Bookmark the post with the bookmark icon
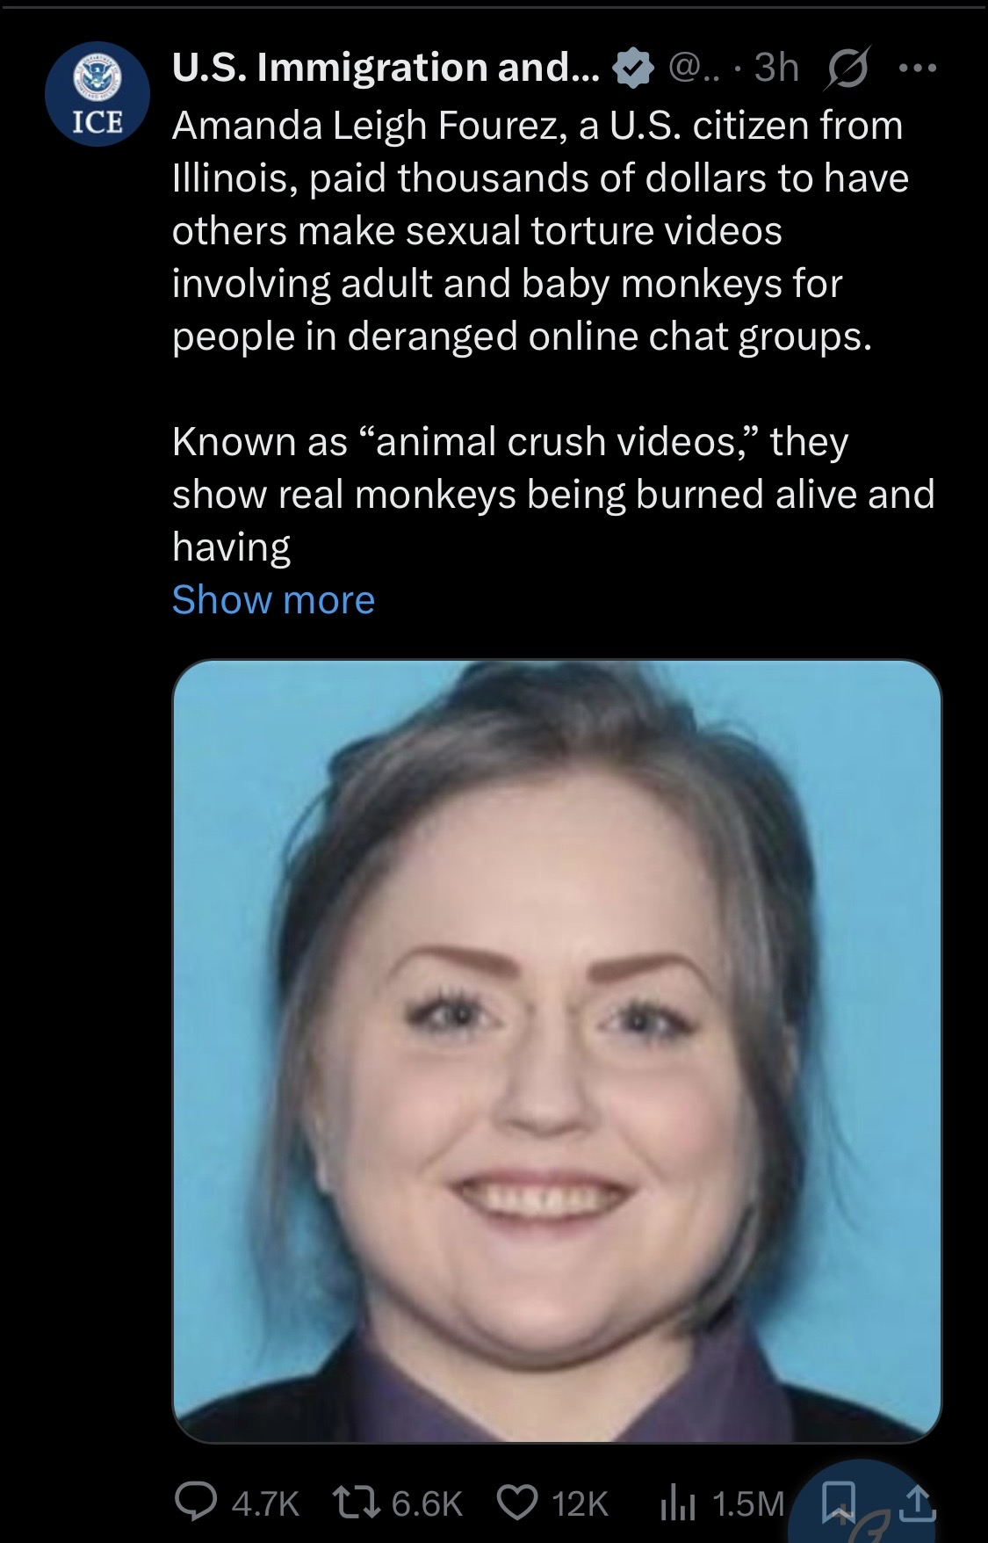The width and height of the screenshot is (988, 1543). 840,1502
